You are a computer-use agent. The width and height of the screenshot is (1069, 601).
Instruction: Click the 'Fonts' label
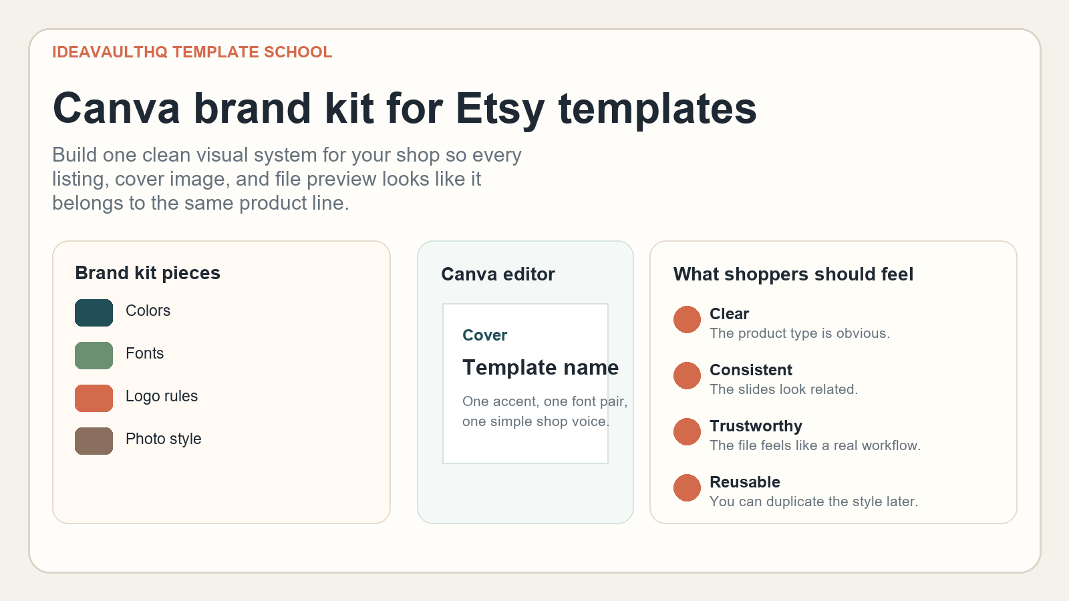coord(144,353)
